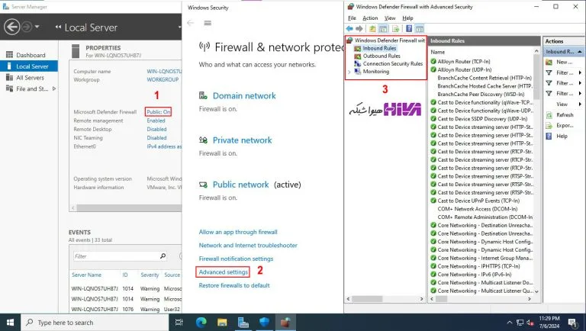
Task: Click the rules list vertical scrollbar
Action: [x=537, y=78]
